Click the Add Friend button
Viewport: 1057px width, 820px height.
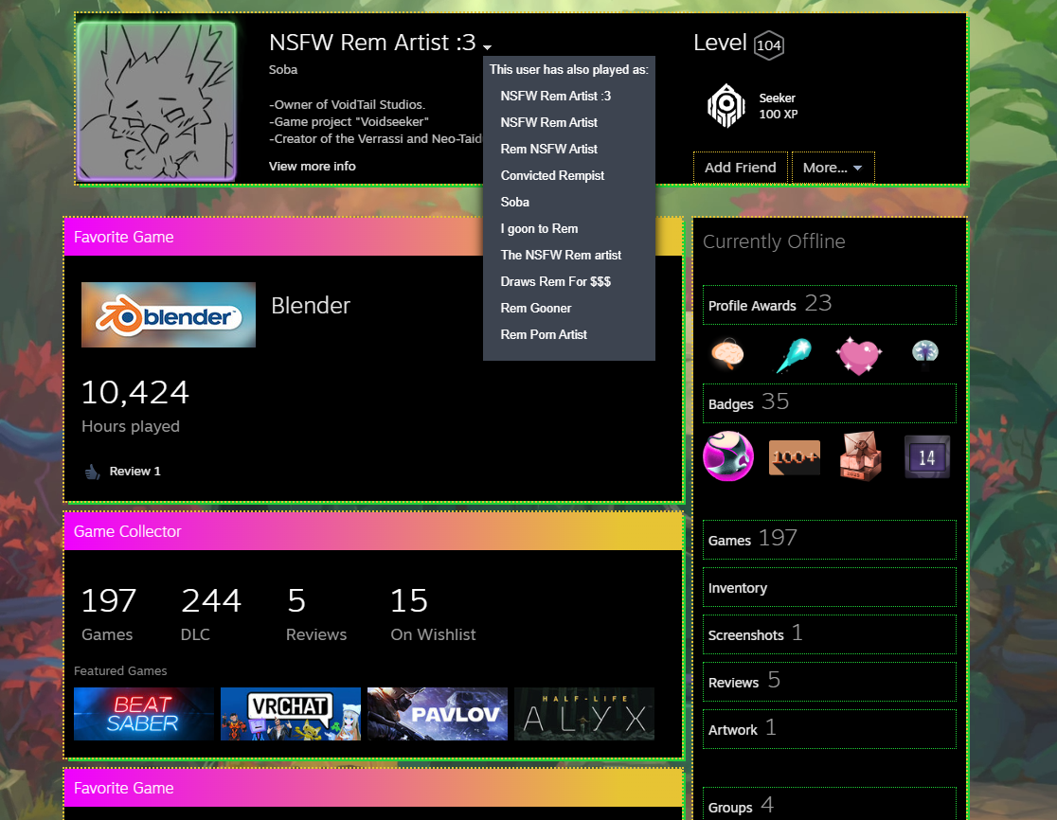(x=740, y=168)
